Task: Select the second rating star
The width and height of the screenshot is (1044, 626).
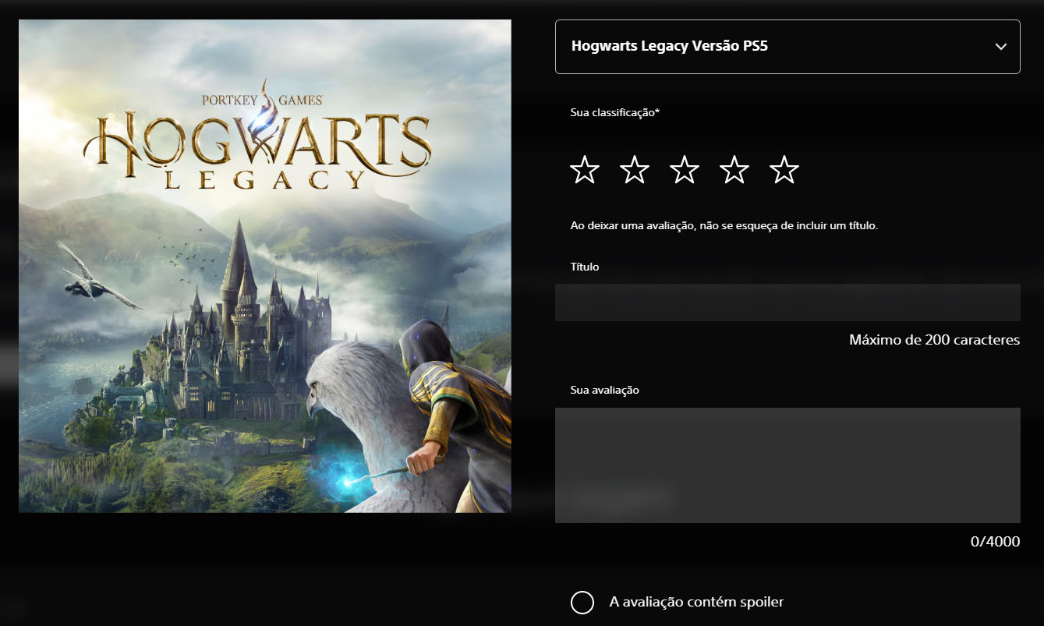Action: (x=635, y=169)
